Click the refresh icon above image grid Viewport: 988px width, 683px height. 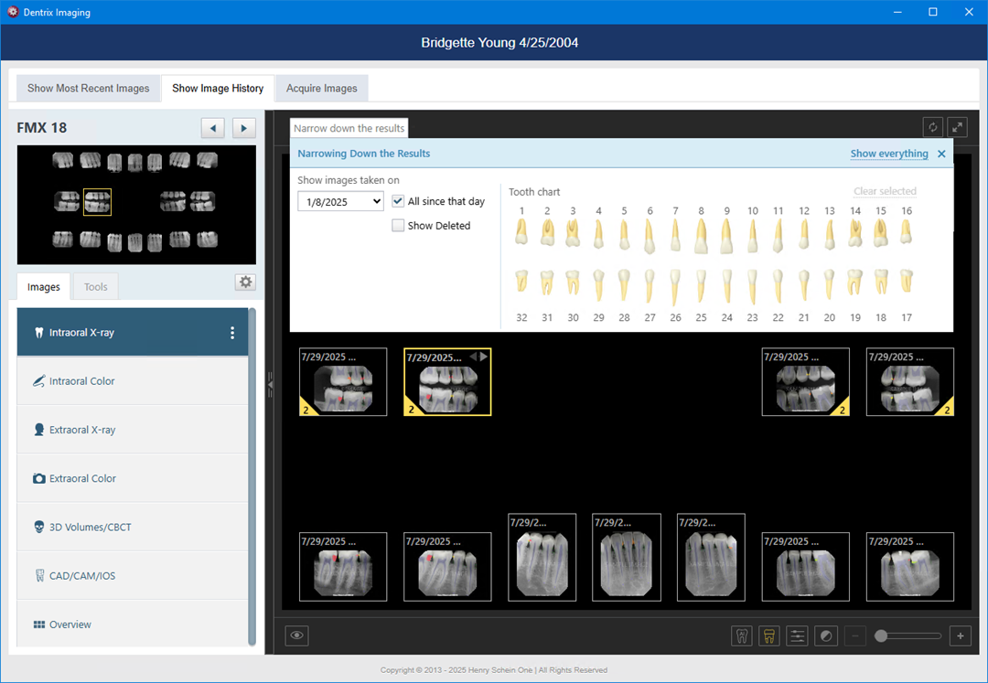[932, 127]
